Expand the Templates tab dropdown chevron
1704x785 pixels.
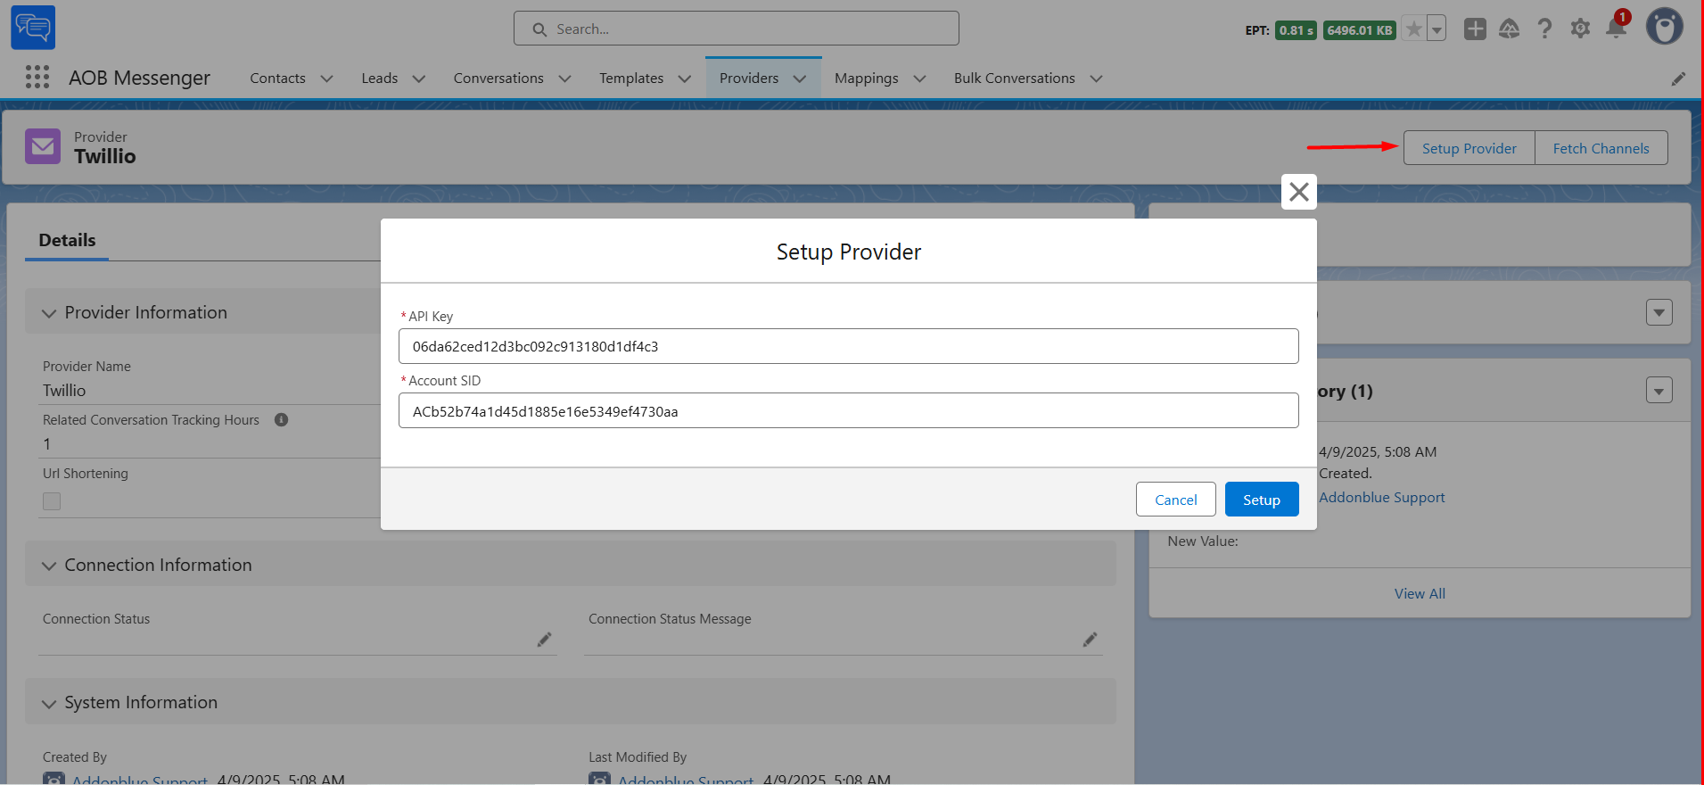[684, 78]
